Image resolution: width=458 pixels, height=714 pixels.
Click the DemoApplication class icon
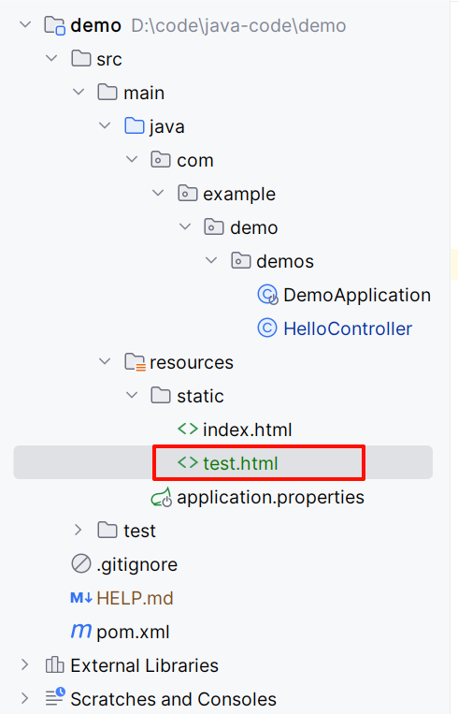pyautogui.click(x=267, y=295)
